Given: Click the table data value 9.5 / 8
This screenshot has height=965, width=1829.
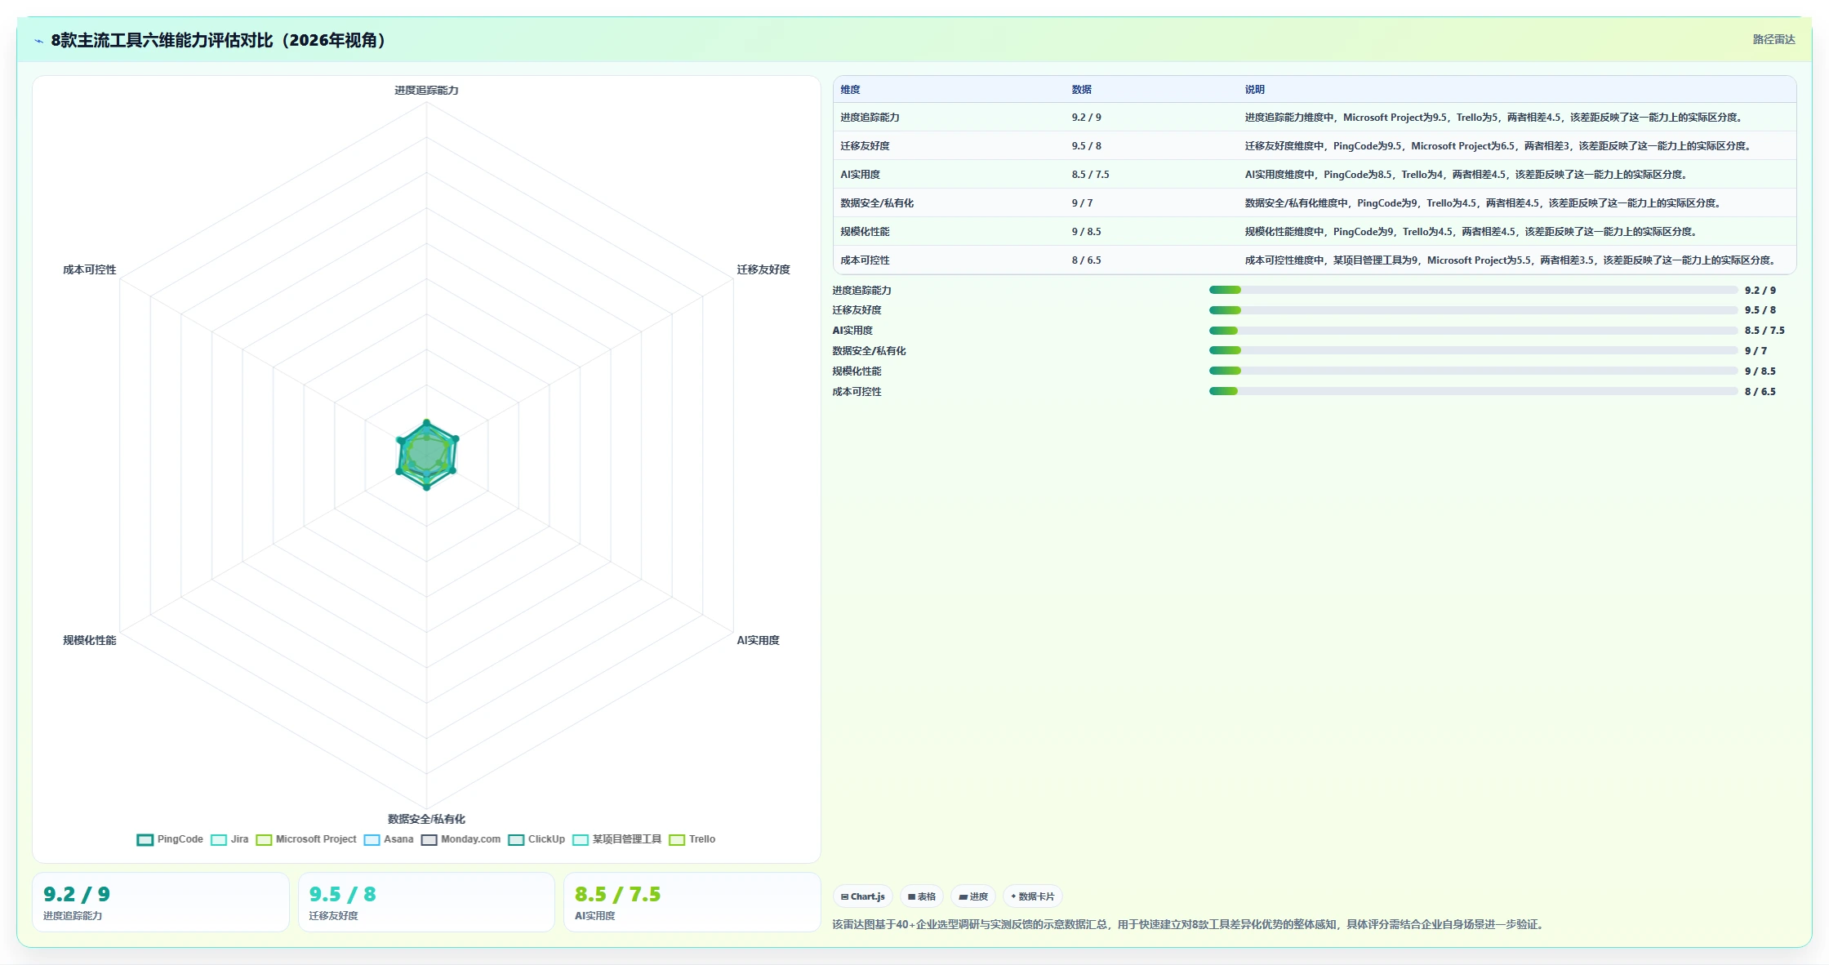Looking at the screenshot, I should [x=1086, y=146].
